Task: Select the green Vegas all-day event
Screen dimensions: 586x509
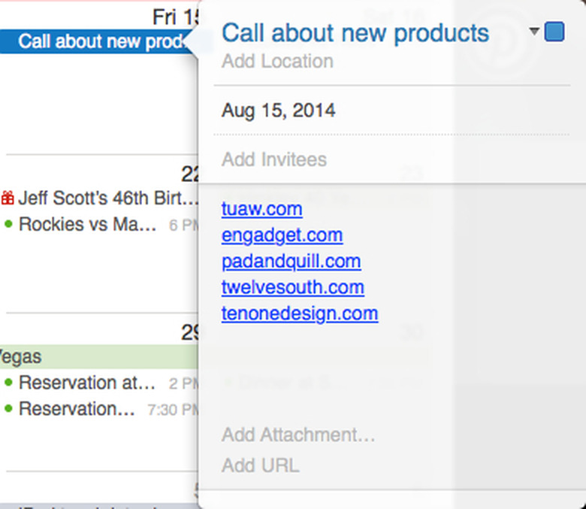Action: click(98, 356)
